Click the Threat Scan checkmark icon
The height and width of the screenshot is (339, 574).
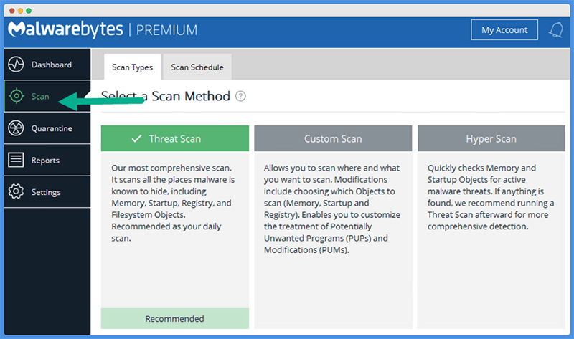136,138
